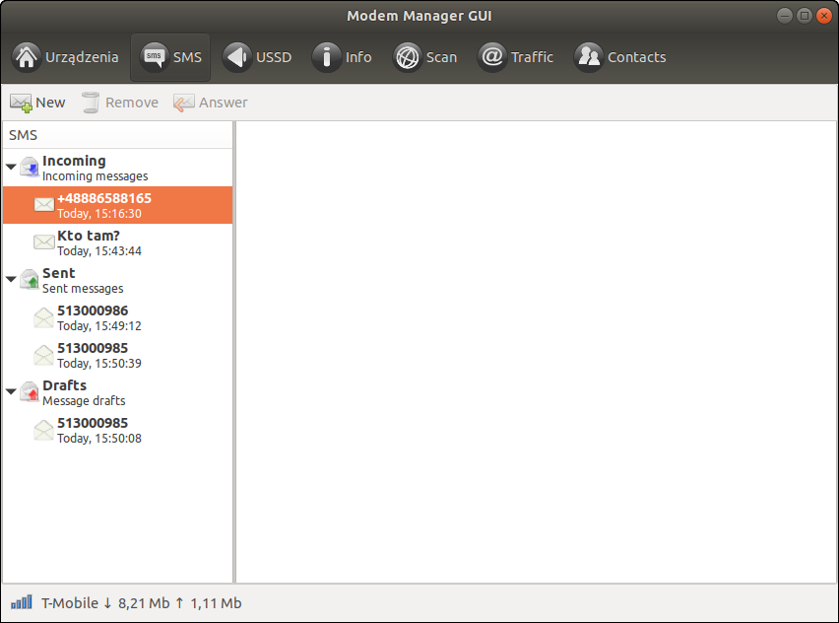Click the New message envelope icon
This screenshot has width=839, height=623.
21,103
